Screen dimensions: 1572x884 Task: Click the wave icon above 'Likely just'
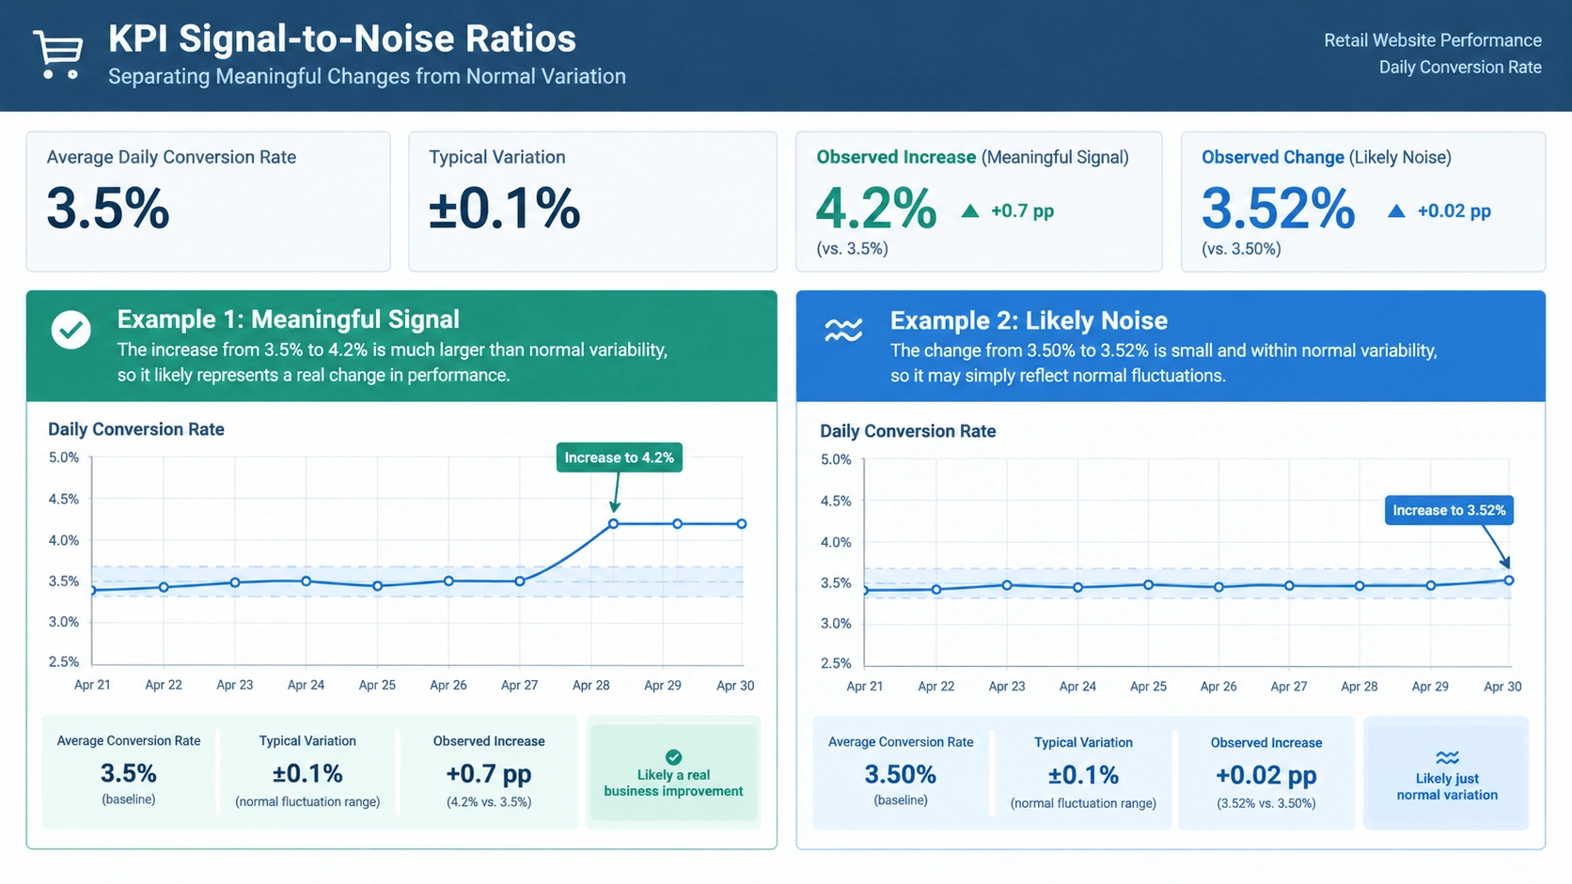pyautogui.click(x=1447, y=757)
